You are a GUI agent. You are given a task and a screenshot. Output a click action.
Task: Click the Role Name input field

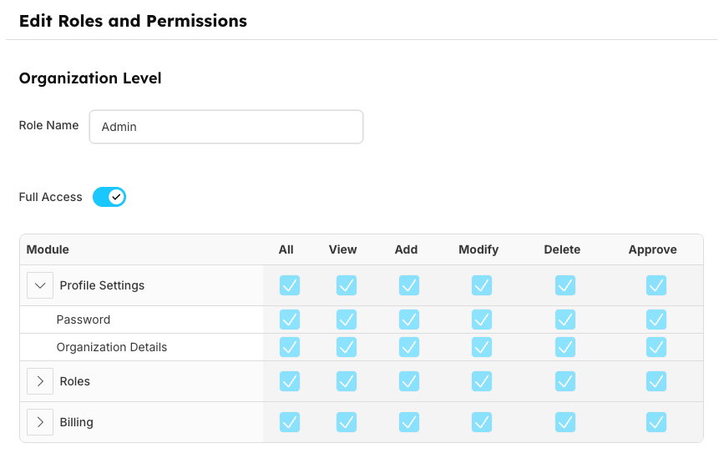tap(225, 127)
